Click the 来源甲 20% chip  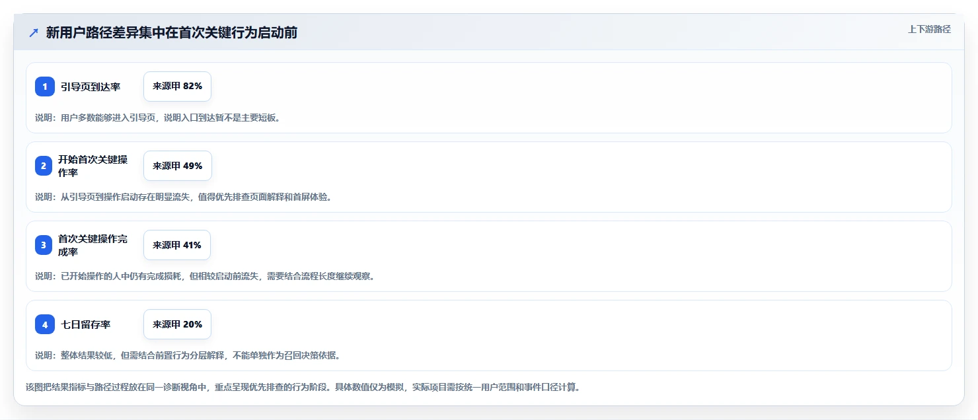[178, 324]
